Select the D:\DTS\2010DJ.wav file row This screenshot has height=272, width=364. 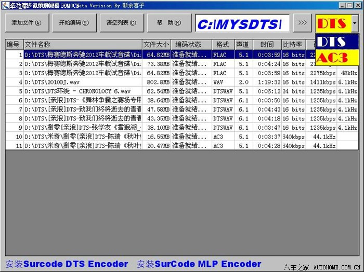click(x=83, y=82)
